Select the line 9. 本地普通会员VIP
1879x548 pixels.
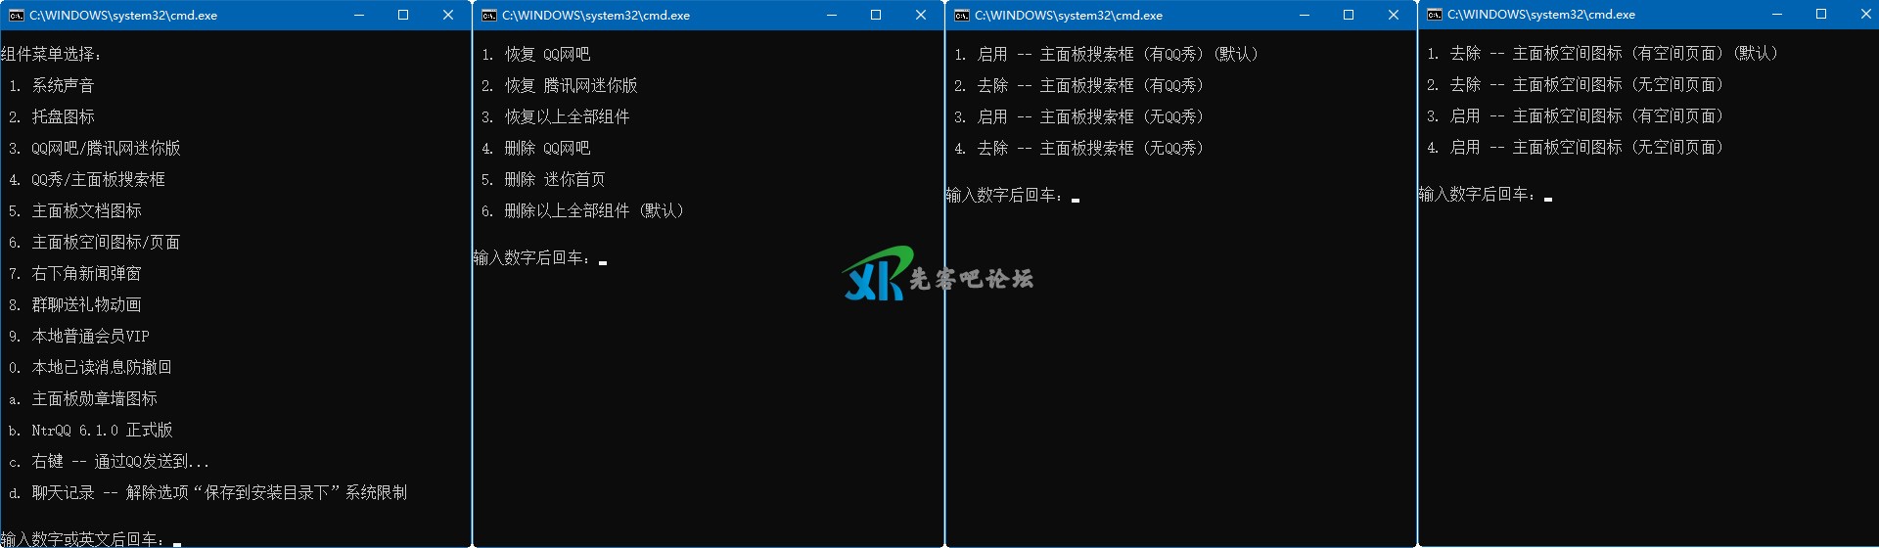pyautogui.click(x=79, y=337)
